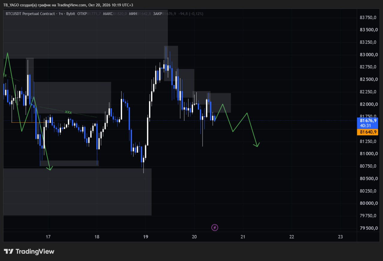Click the orange price label 81640,9

(x=368, y=132)
